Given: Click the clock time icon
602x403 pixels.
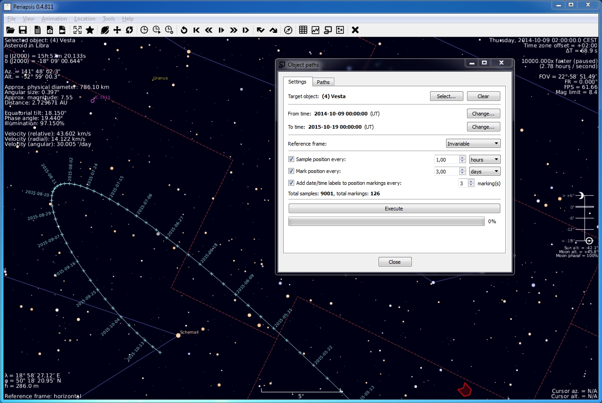Looking at the screenshot, I should tap(144, 30).
